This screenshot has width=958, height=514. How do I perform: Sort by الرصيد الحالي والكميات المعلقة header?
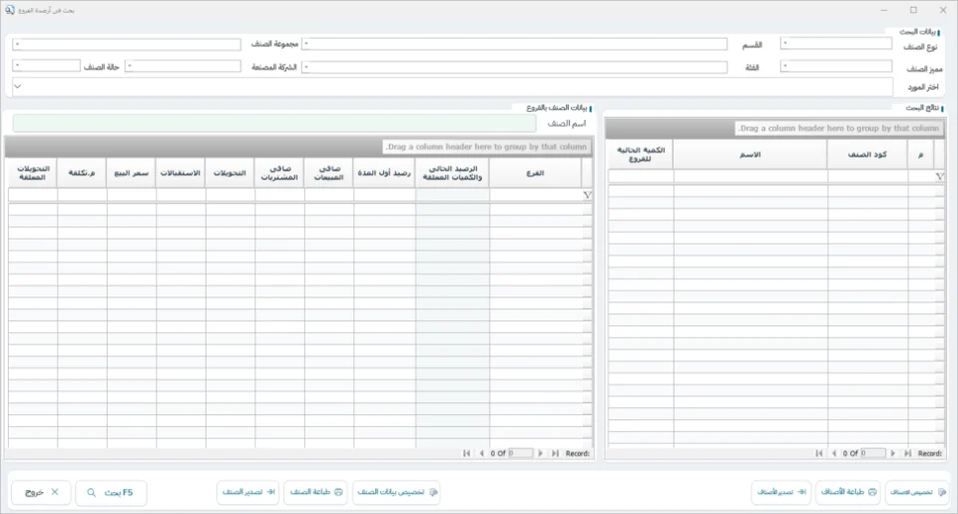click(x=452, y=173)
